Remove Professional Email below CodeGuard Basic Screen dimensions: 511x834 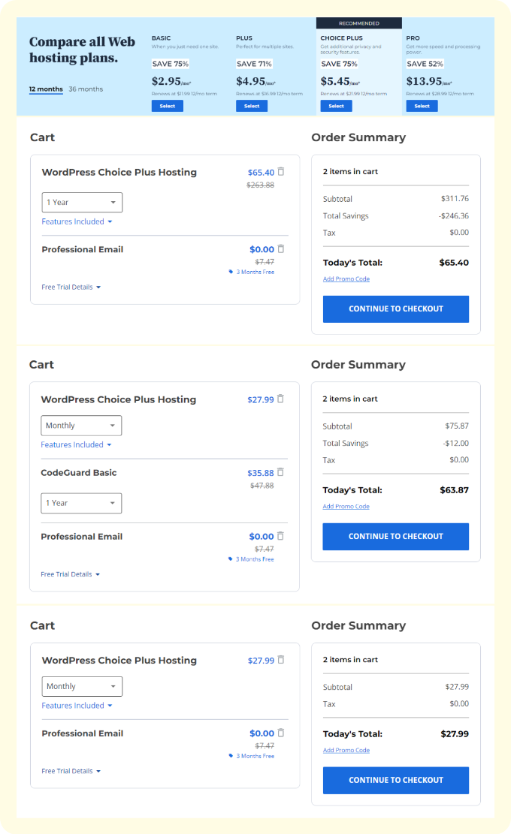pos(280,536)
